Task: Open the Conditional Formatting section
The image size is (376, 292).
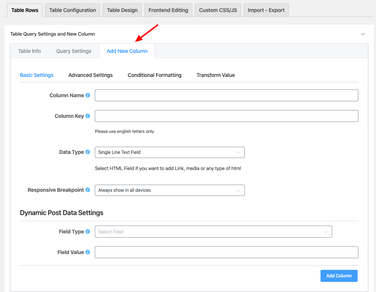Action: (154, 75)
